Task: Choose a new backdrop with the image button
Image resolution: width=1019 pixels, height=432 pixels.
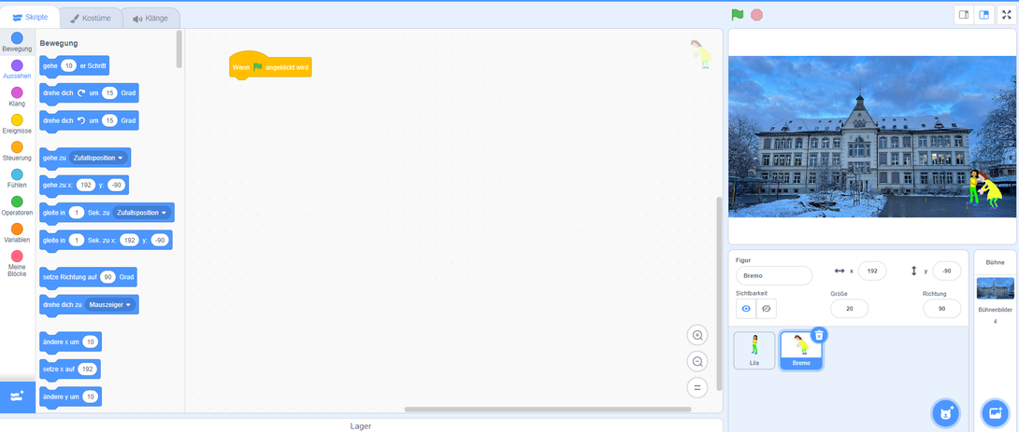Action: 995,412
